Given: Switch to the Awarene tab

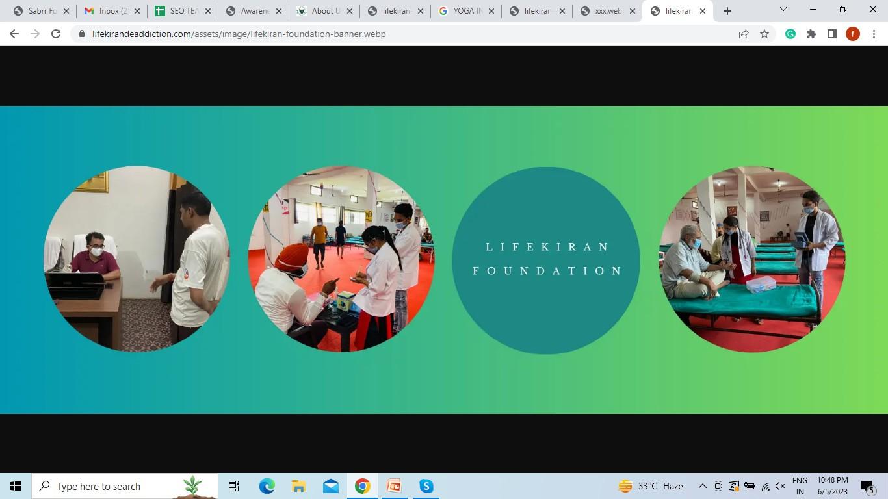Looking at the screenshot, I should point(254,11).
